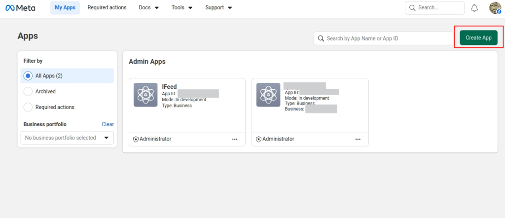Select the All Apps (2) filter
Screen dimensions: 505x218
[x=67, y=76]
